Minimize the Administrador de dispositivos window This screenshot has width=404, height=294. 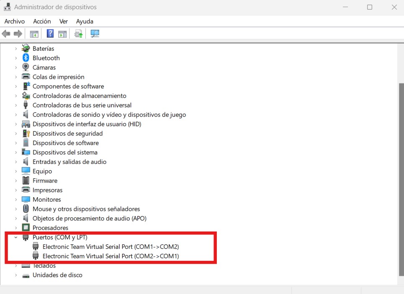[x=345, y=7]
